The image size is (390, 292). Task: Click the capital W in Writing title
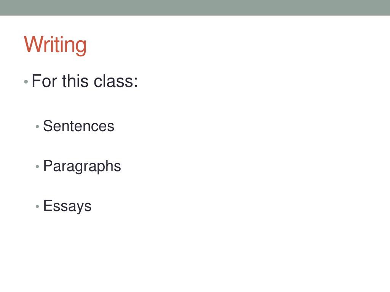[34, 44]
